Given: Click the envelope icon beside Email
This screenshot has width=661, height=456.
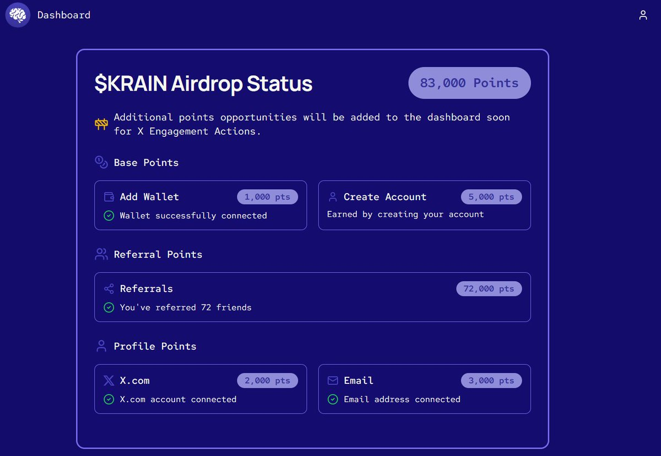Looking at the screenshot, I should [333, 381].
